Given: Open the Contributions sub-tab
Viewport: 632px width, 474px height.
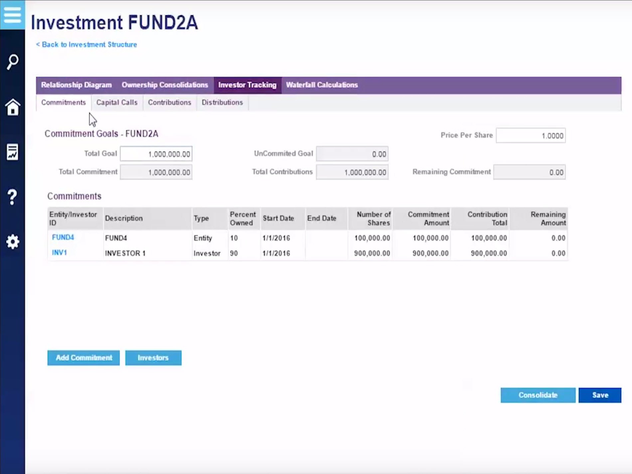Looking at the screenshot, I should [x=170, y=102].
